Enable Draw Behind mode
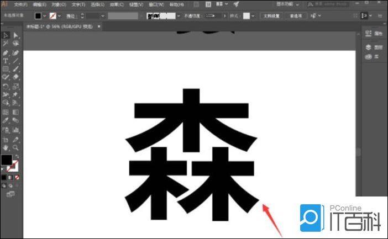Viewport: 388px width, 239px height. (11, 185)
